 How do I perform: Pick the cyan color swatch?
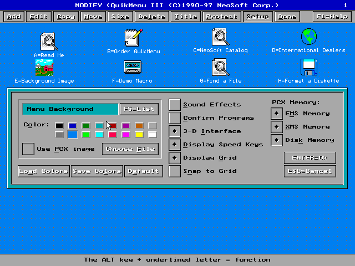tap(99, 135)
